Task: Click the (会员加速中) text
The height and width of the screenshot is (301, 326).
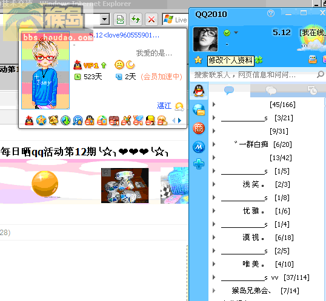Action: (161, 77)
